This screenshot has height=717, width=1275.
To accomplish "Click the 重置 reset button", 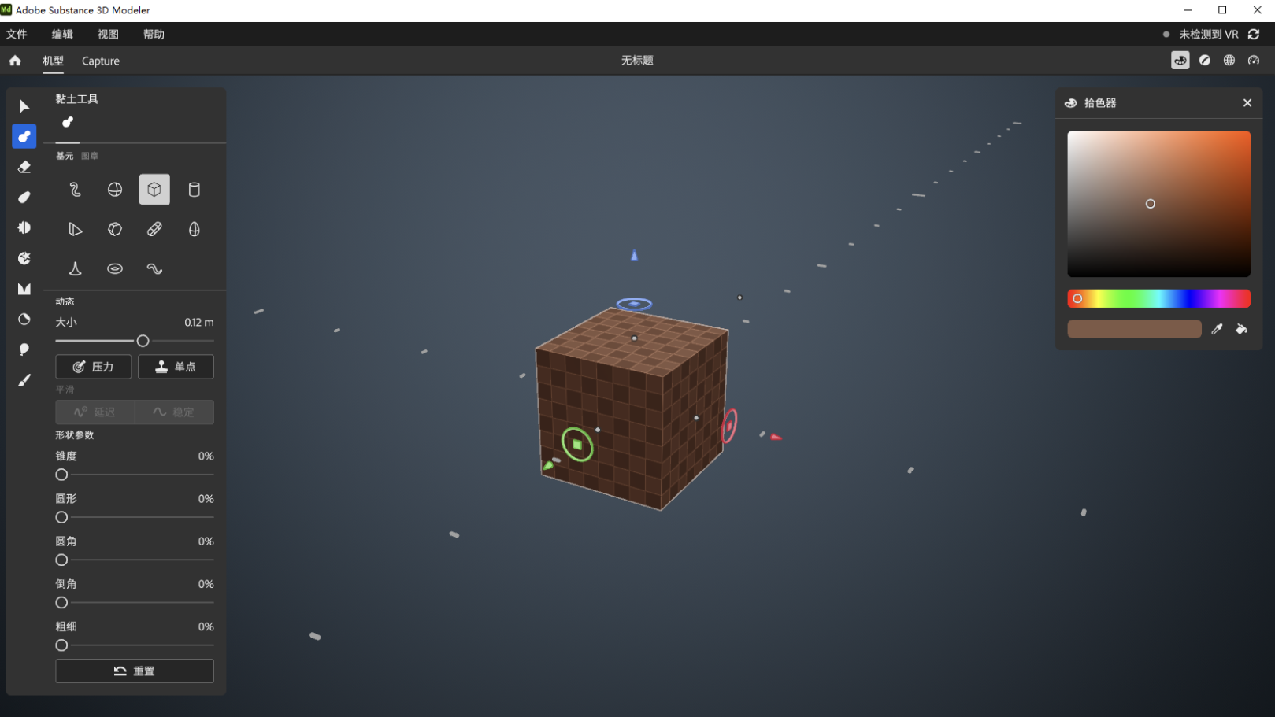I will (x=135, y=671).
